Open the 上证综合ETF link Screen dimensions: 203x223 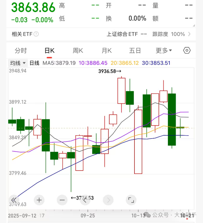[122, 34]
